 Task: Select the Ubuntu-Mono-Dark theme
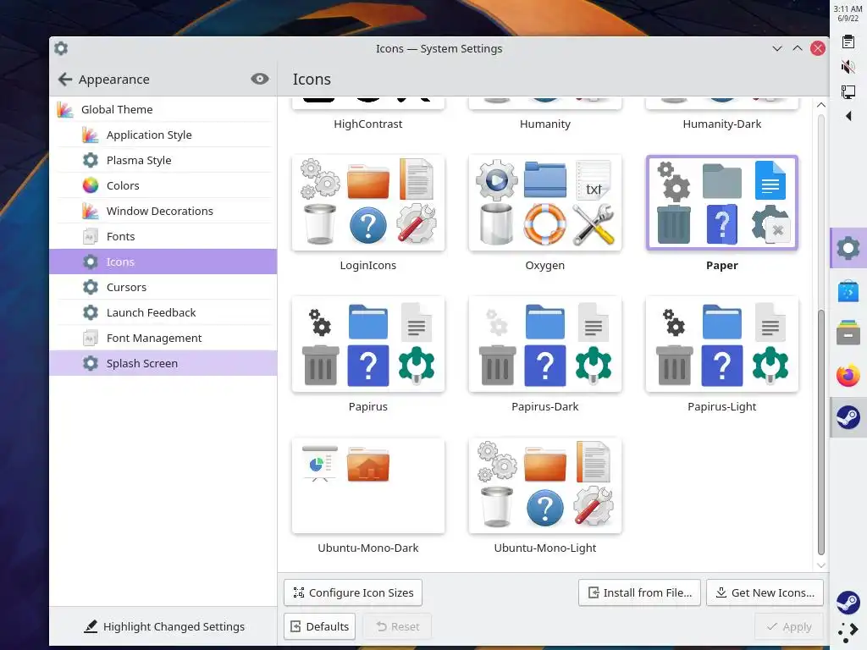click(367, 486)
